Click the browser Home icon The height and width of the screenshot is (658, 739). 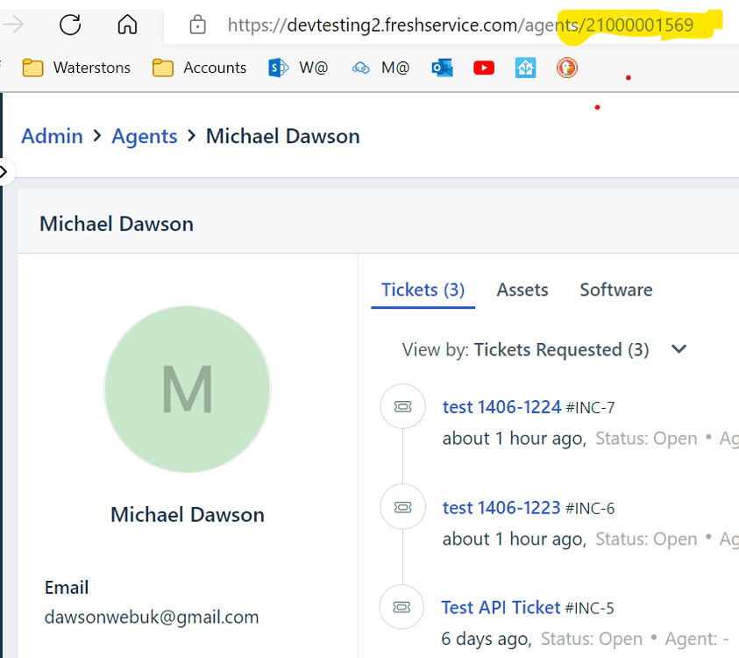[x=127, y=25]
